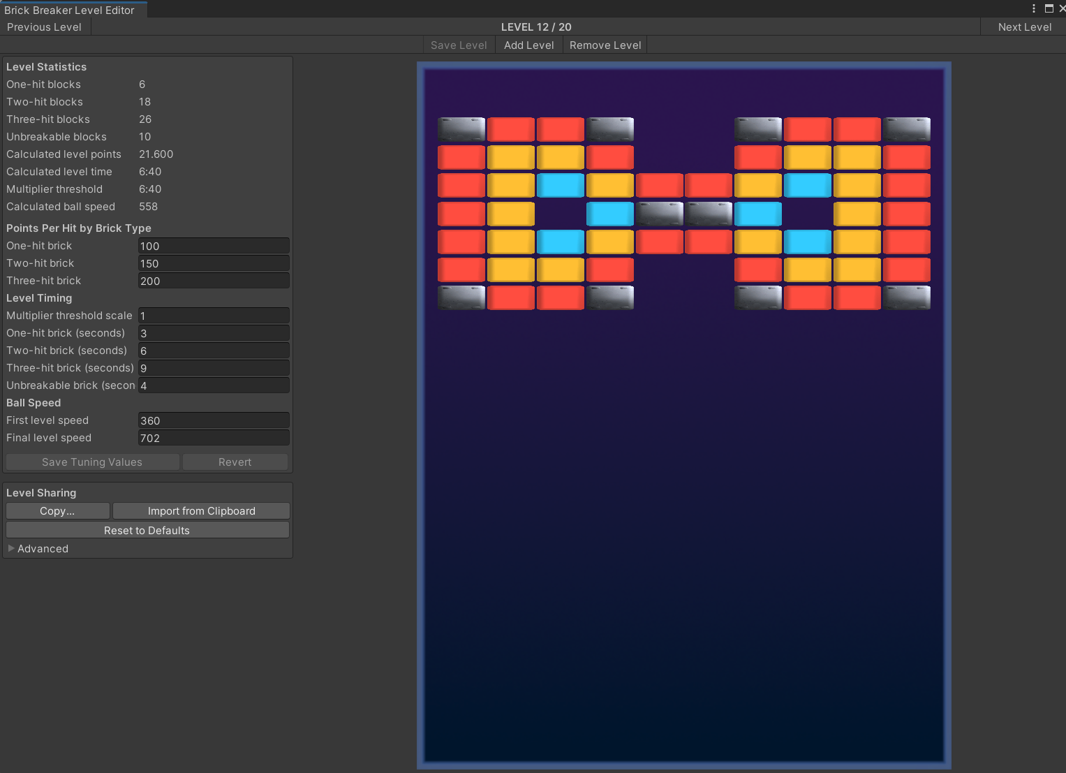Click Save Tuning Values

coord(92,462)
